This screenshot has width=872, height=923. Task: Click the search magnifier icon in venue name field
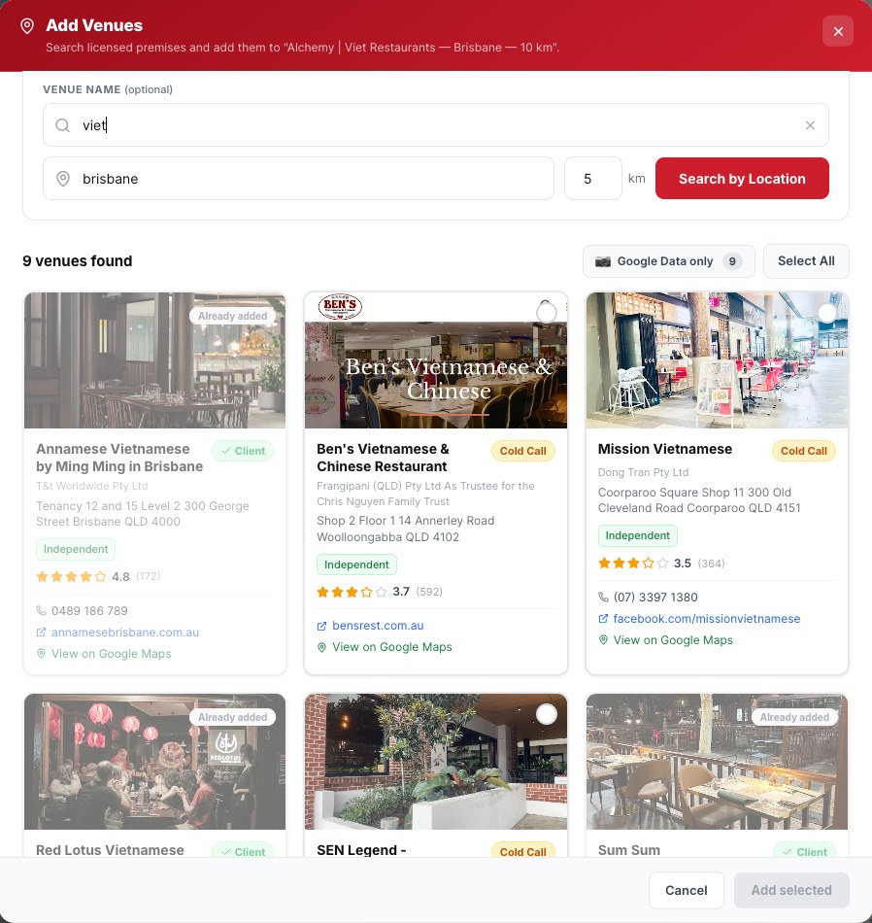pos(62,124)
